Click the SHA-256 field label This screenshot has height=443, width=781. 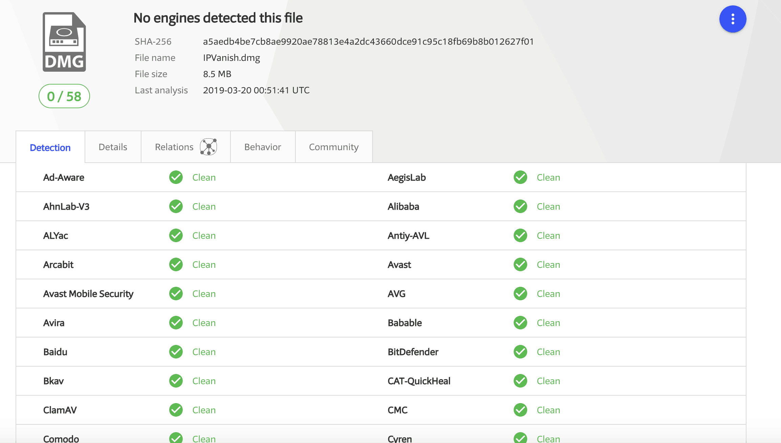coord(153,41)
